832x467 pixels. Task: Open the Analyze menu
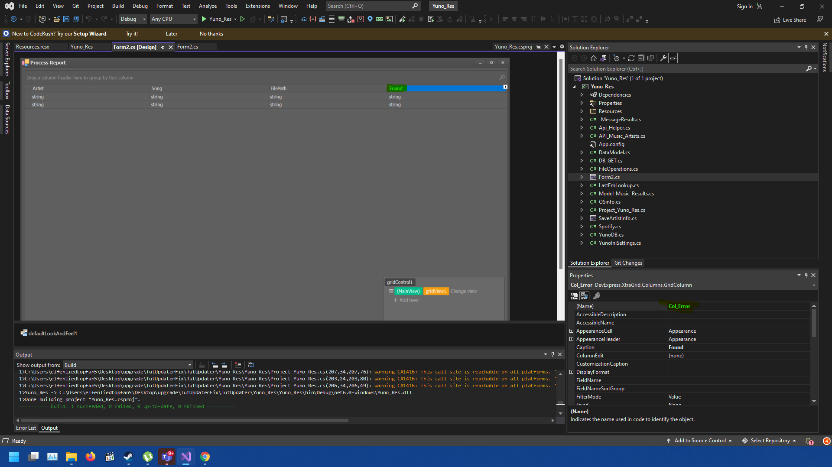click(208, 6)
